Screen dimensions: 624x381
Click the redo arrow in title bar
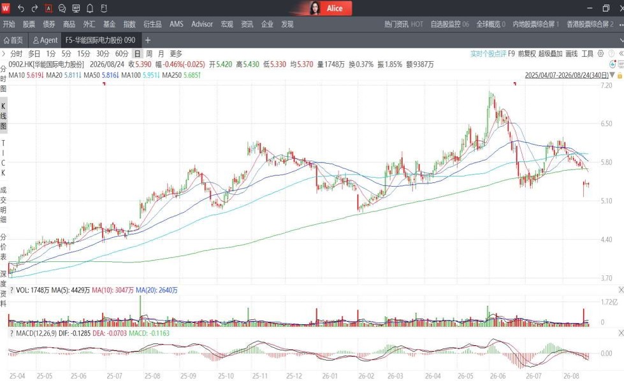(x=34, y=8)
